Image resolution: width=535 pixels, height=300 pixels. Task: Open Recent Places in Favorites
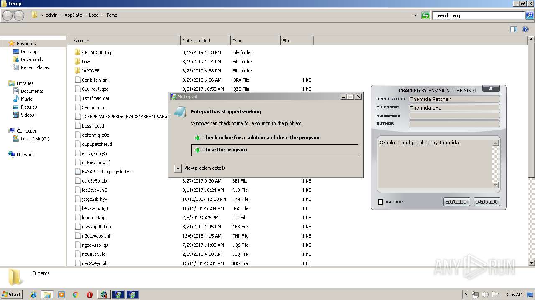pos(35,67)
